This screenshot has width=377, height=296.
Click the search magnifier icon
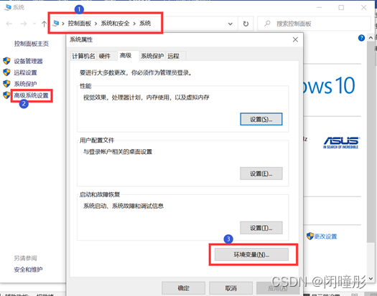(x=267, y=24)
